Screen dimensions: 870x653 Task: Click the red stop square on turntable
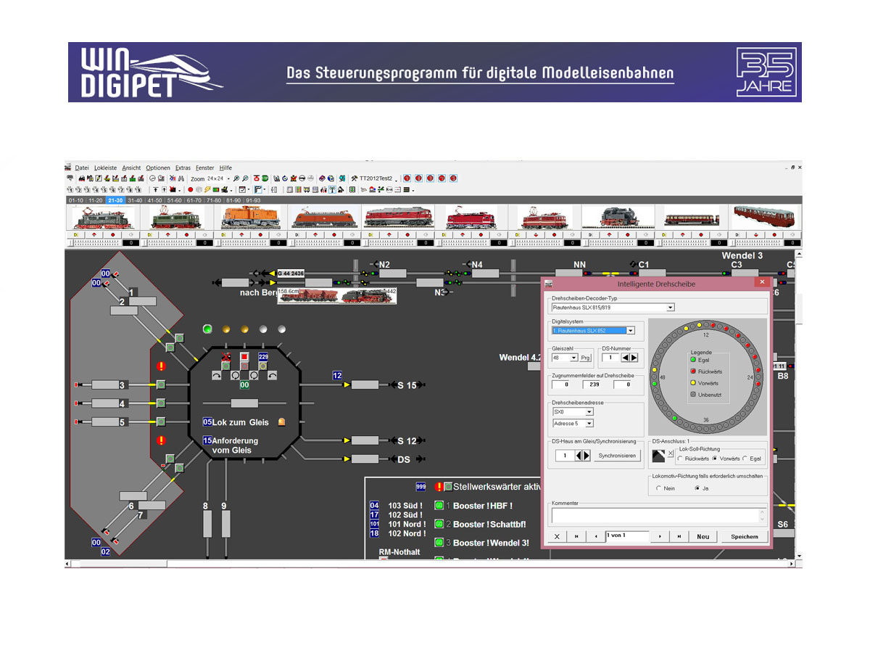(244, 357)
